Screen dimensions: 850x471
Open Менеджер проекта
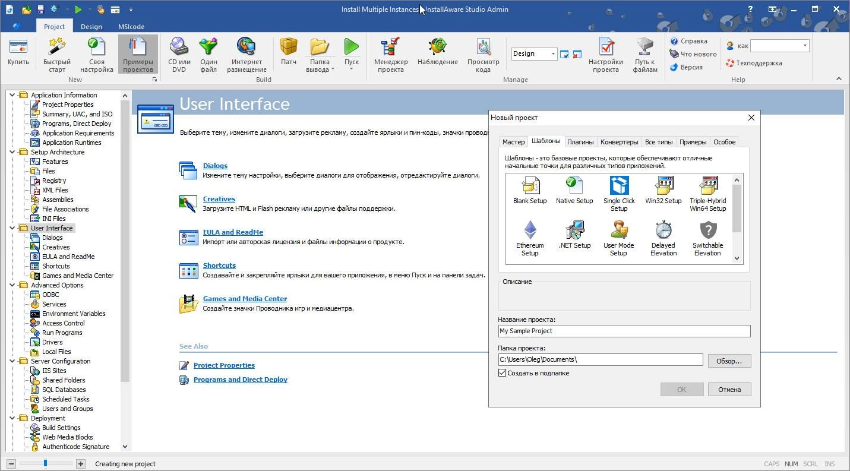click(x=391, y=55)
